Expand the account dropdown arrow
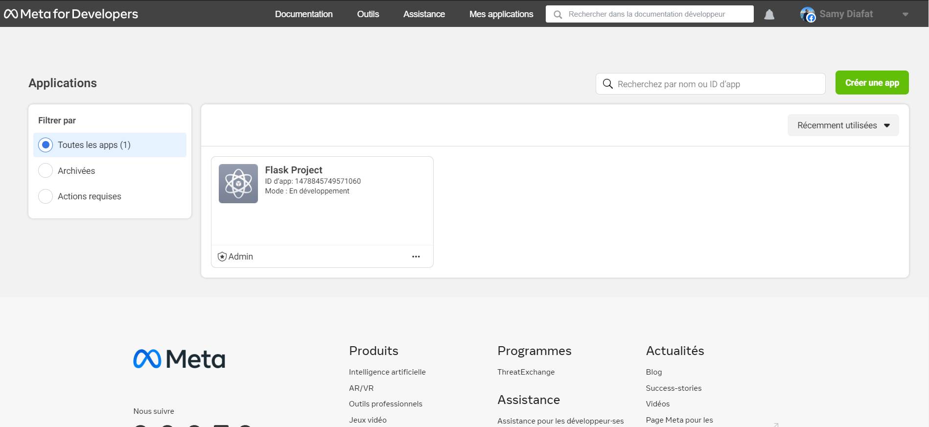The height and width of the screenshot is (427, 929). click(906, 14)
